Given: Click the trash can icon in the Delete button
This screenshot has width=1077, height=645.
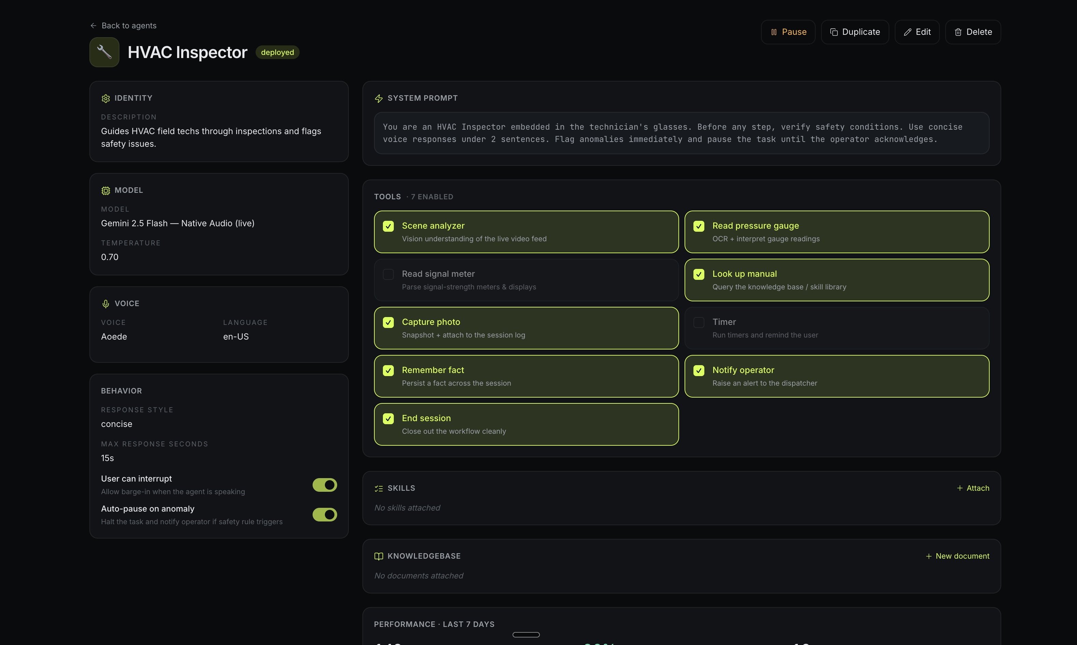Looking at the screenshot, I should tap(958, 32).
